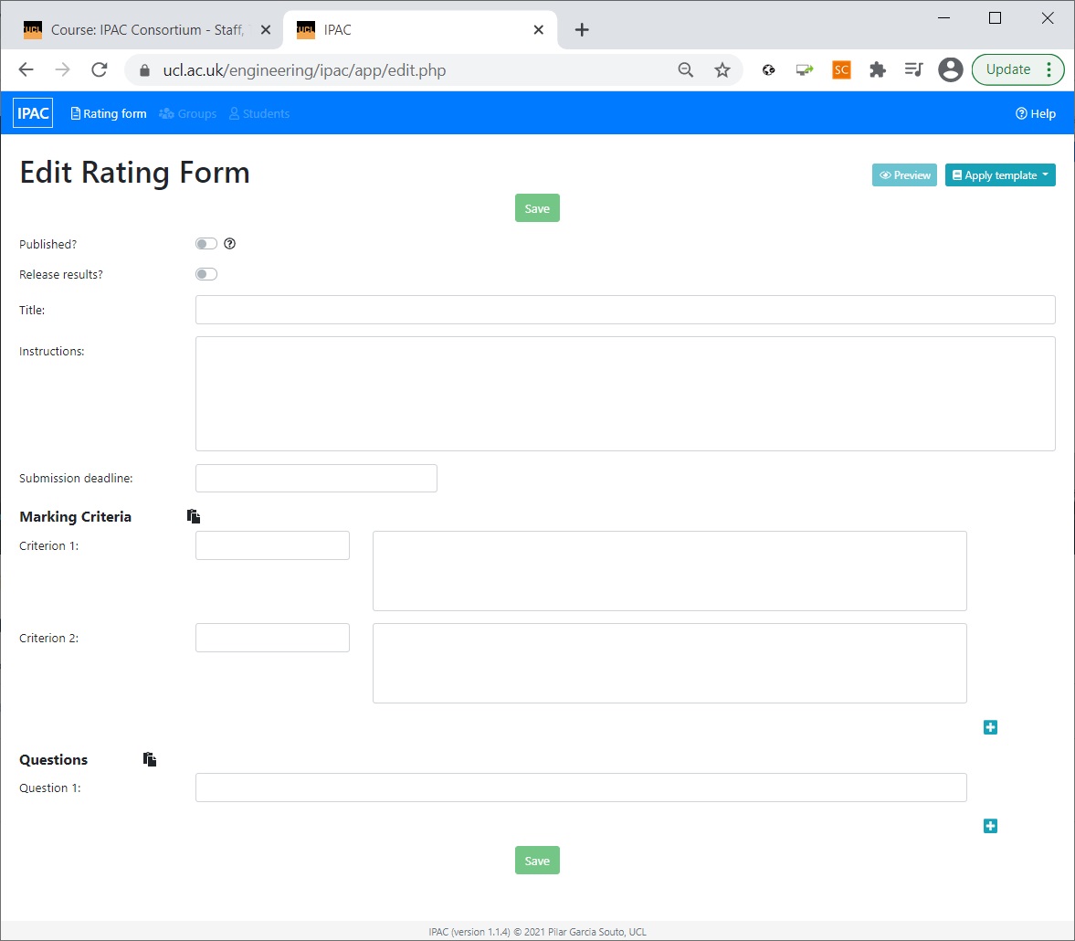Toggle the Published switch
The image size is (1075, 941).
click(206, 244)
